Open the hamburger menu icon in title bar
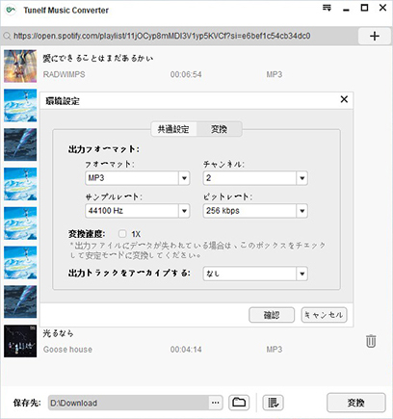Screen dimensions: 393x419 click(327, 8)
